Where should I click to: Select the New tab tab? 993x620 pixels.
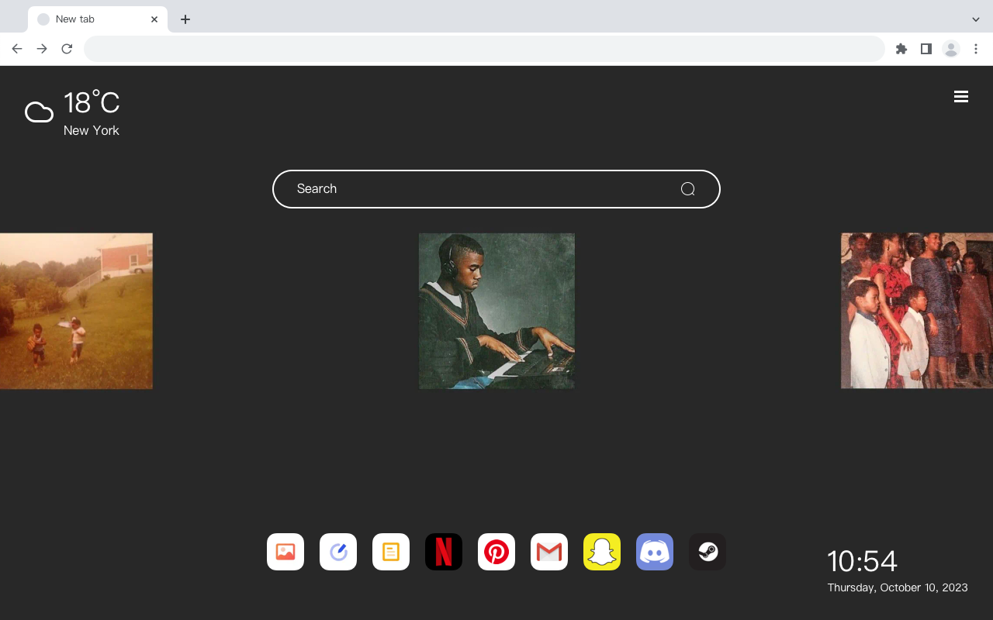point(98,19)
